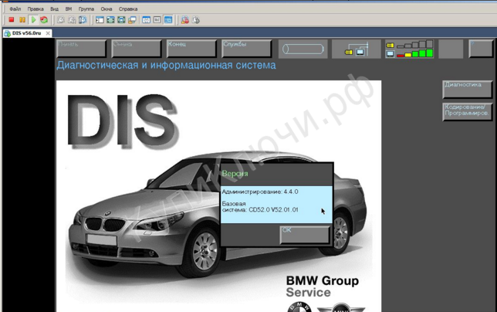
Task: Open the ВМ menu
Action: [x=69, y=8]
